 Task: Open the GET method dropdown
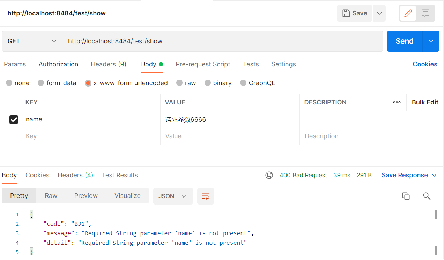click(31, 41)
